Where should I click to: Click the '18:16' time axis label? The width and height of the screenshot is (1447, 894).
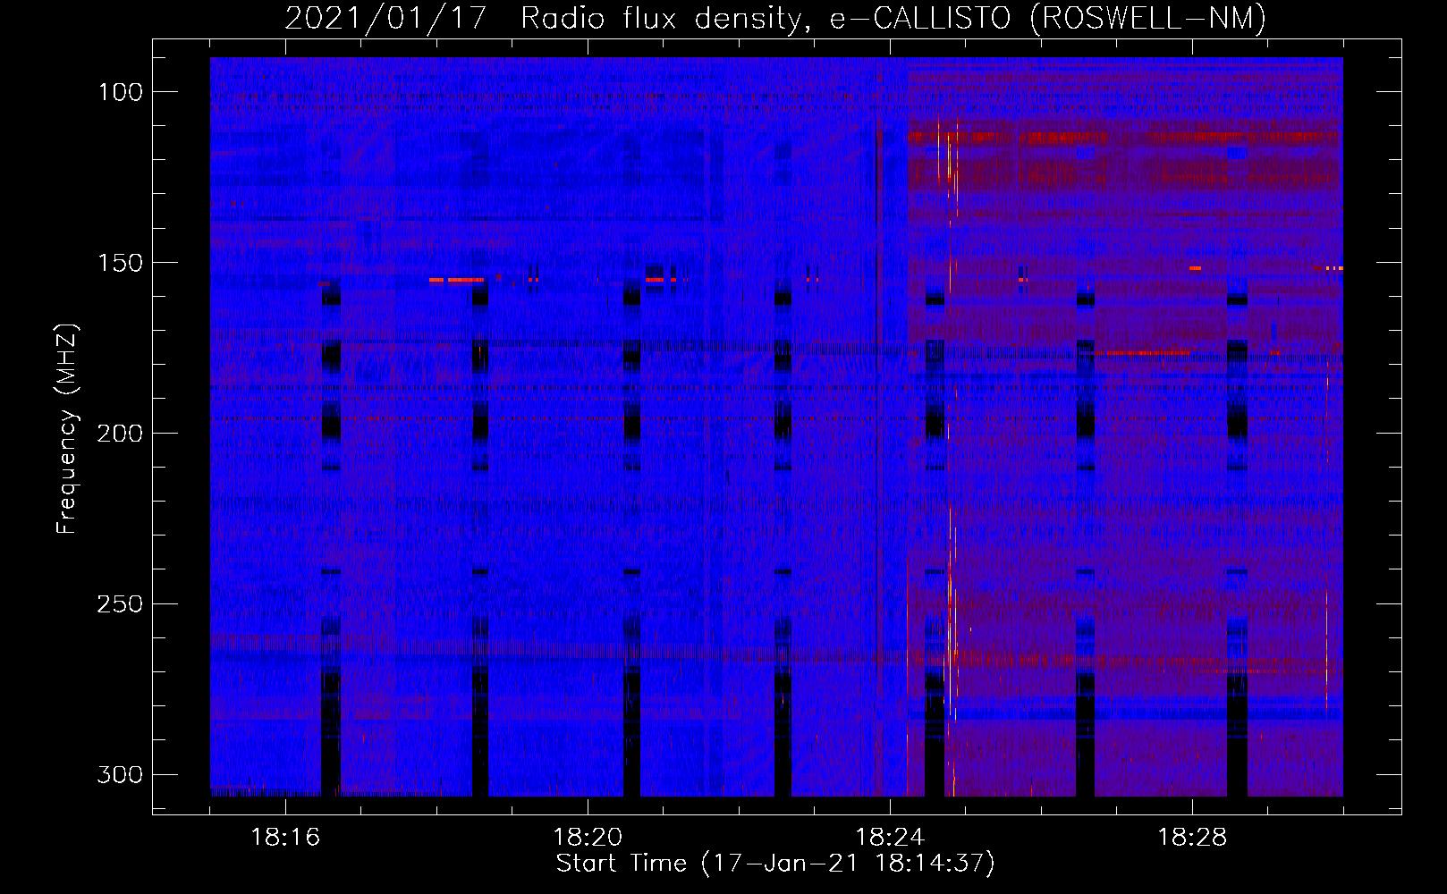click(x=285, y=838)
